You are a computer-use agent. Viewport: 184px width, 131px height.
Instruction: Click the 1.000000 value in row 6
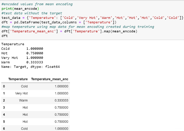(x=62, y=129)
